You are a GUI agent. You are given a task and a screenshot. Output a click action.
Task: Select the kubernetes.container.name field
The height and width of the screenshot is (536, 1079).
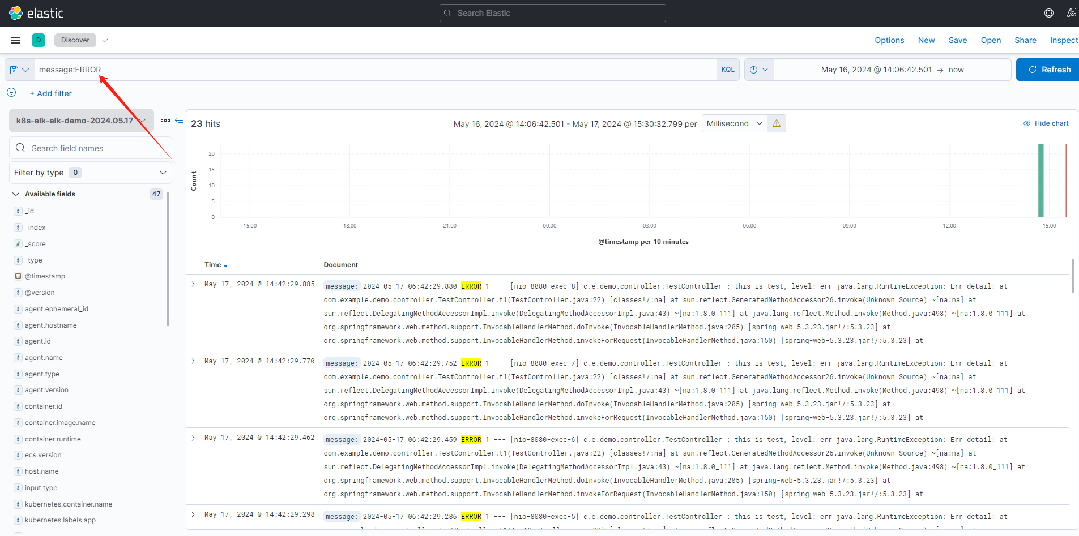coord(69,504)
